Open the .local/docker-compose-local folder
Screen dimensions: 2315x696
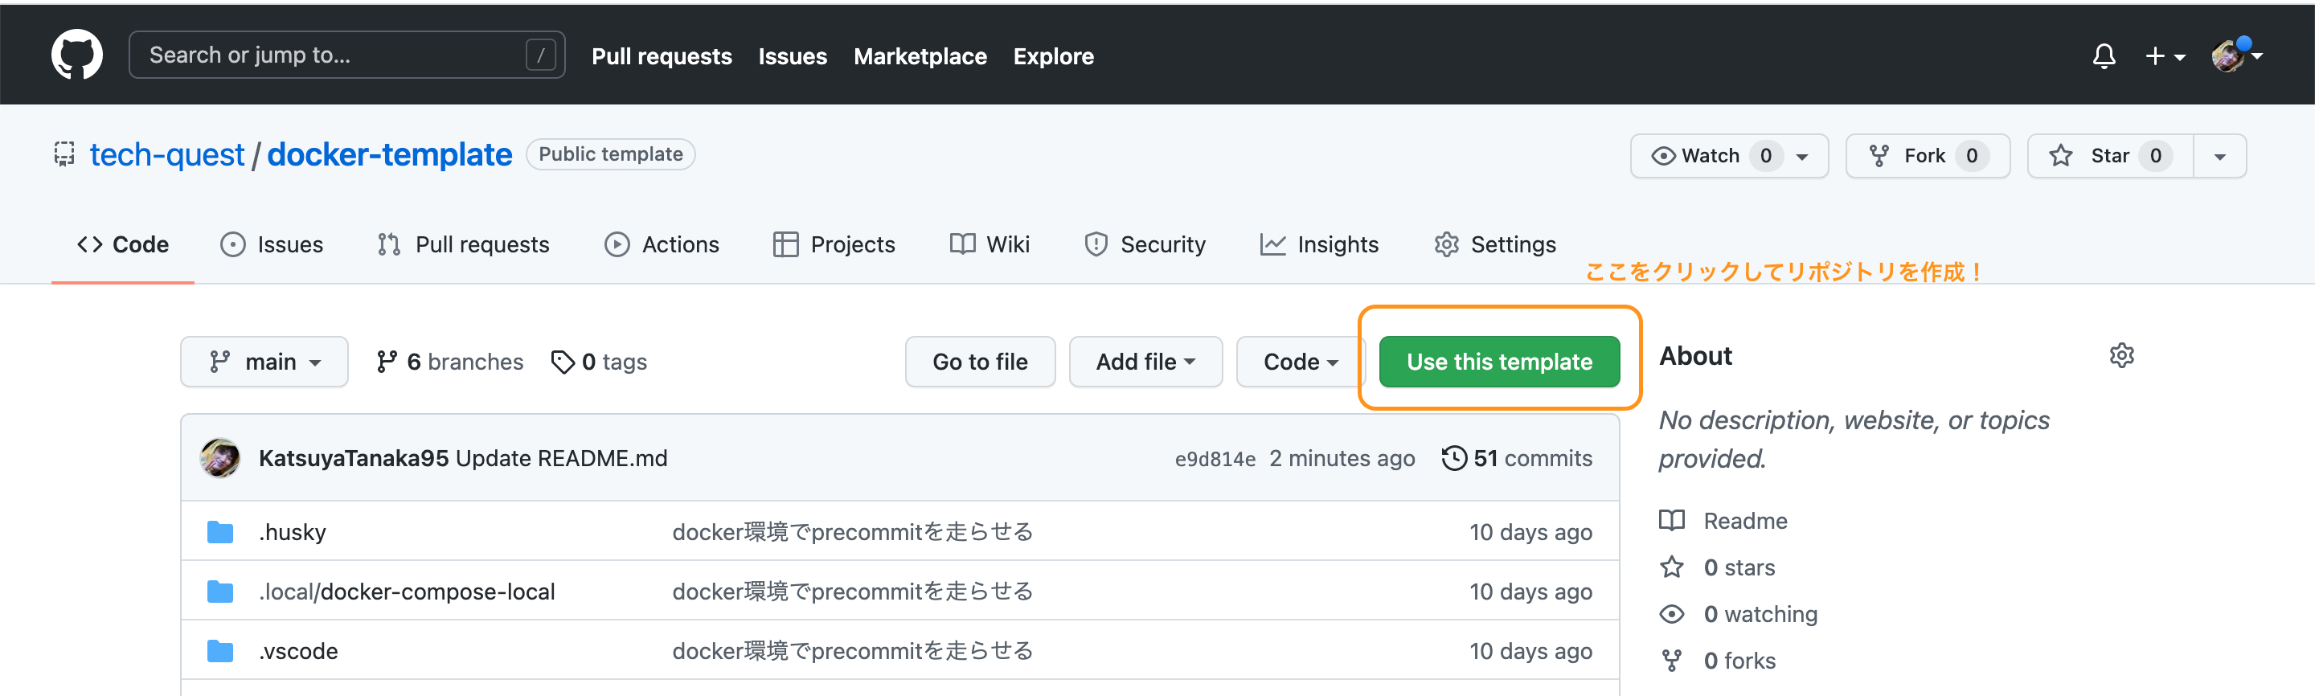(x=406, y=591)
